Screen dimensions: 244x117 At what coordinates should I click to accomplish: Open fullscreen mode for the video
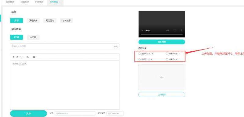174,30
